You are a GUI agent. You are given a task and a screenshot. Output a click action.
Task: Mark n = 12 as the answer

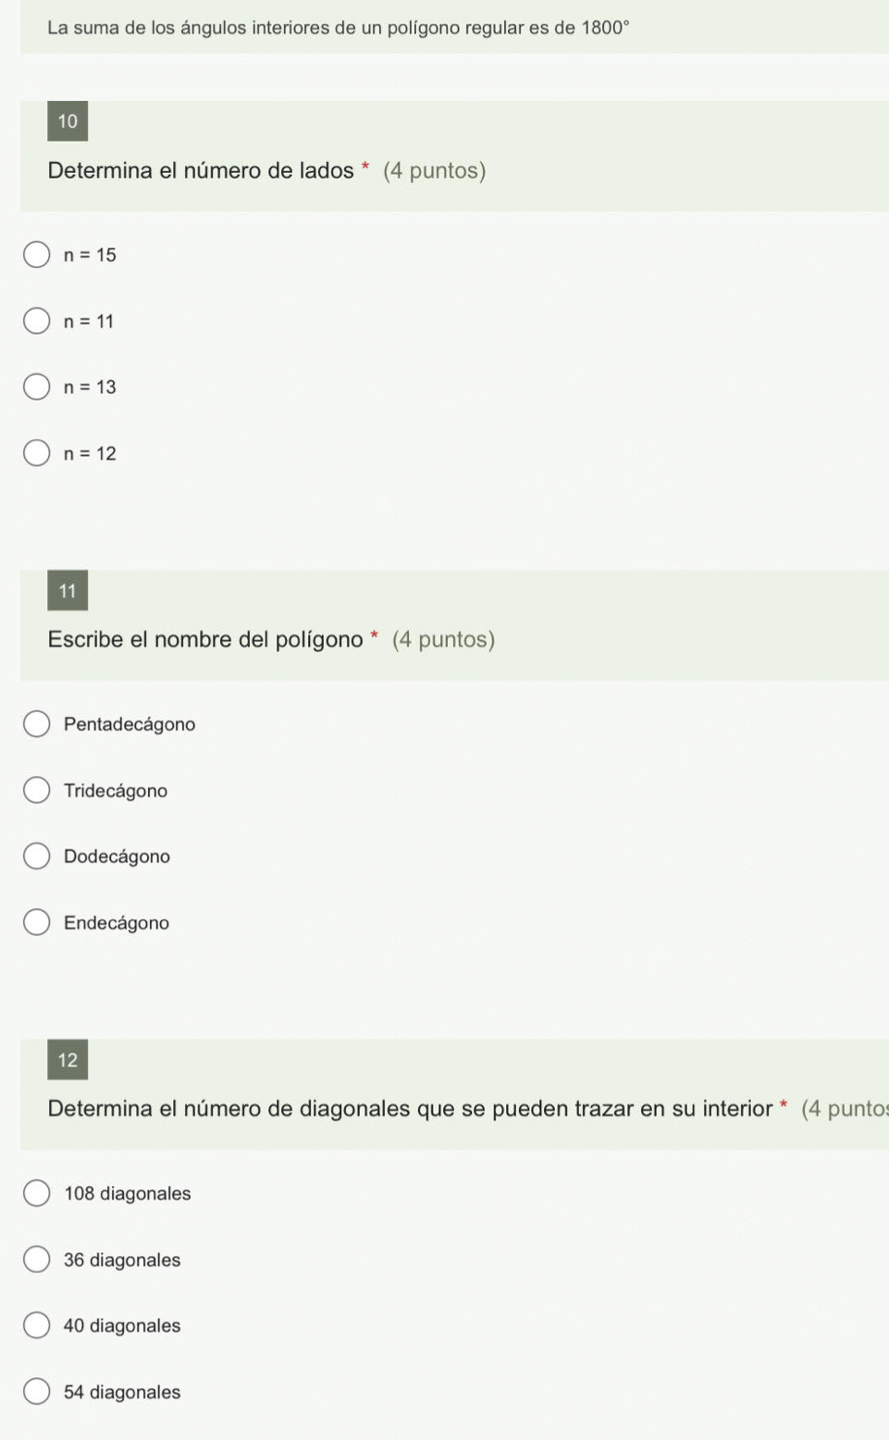coord(36,453)
